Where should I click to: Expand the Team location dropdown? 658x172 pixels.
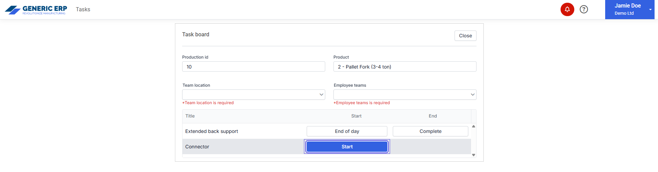253,95
